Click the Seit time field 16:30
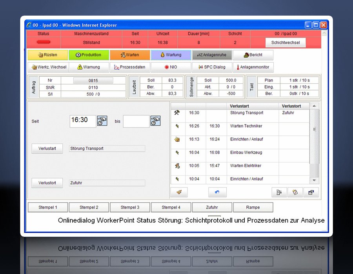This screenshot has width=353, height=274. coord(83,121)
